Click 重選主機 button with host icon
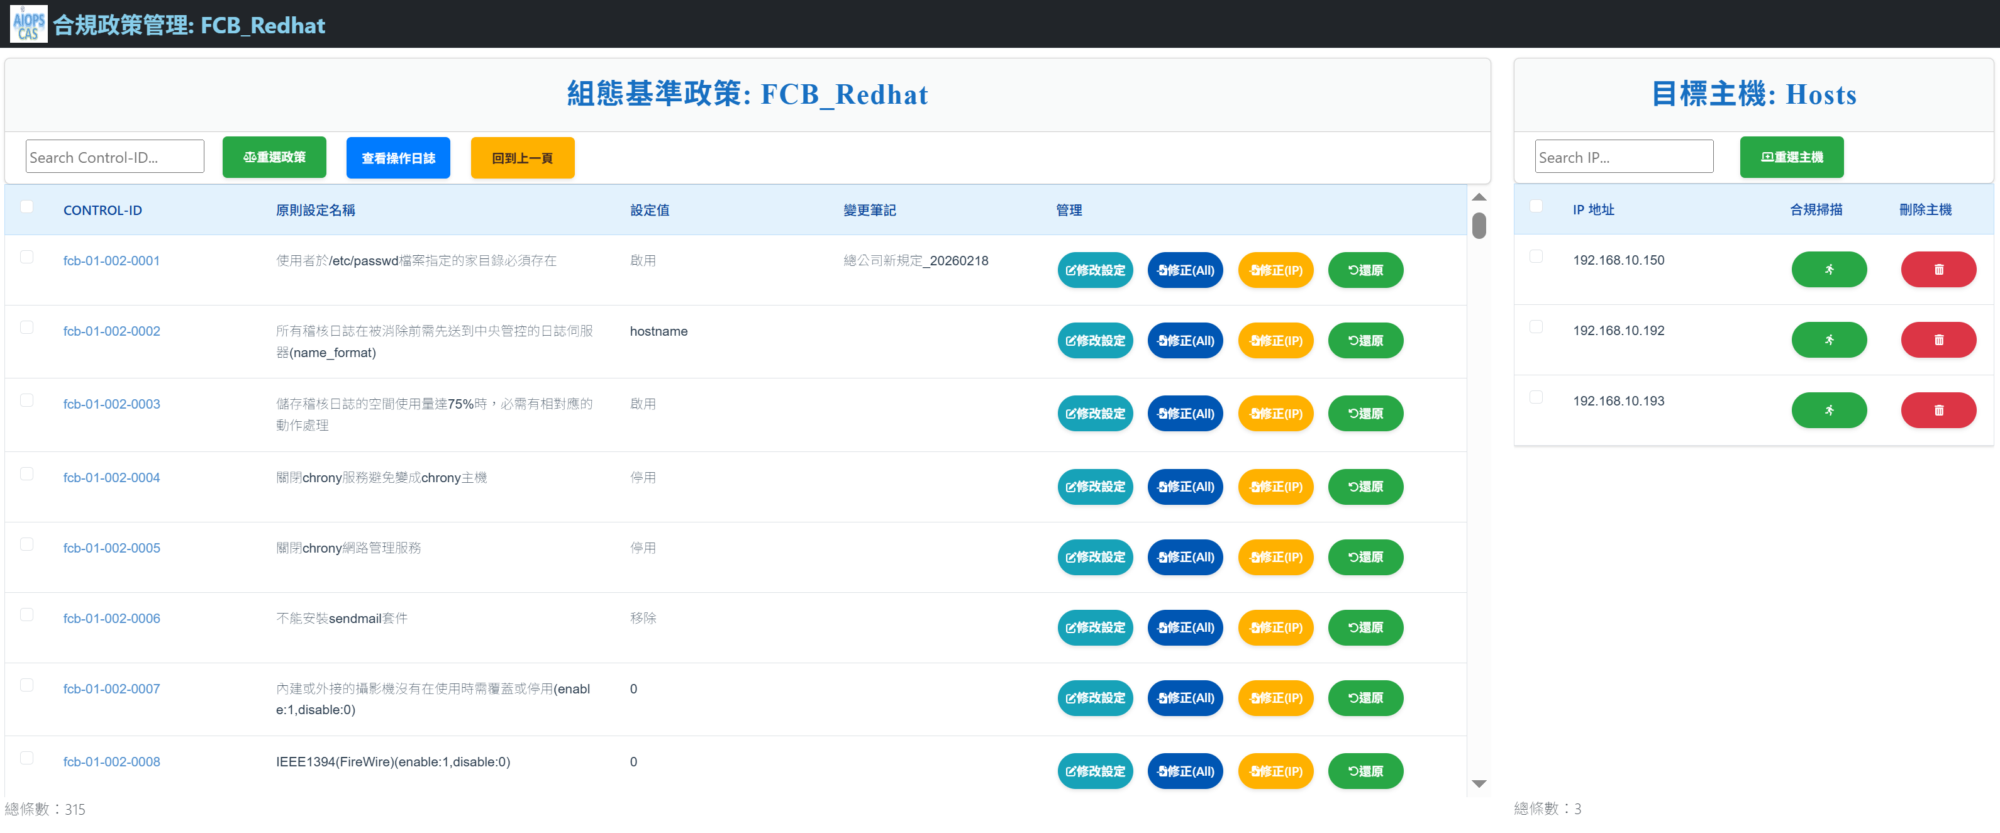This screenshot has width=2000, height=833. point(1791,158)
